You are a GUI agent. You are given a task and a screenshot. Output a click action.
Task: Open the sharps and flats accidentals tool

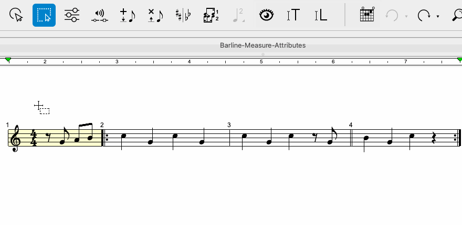(183, 15)
